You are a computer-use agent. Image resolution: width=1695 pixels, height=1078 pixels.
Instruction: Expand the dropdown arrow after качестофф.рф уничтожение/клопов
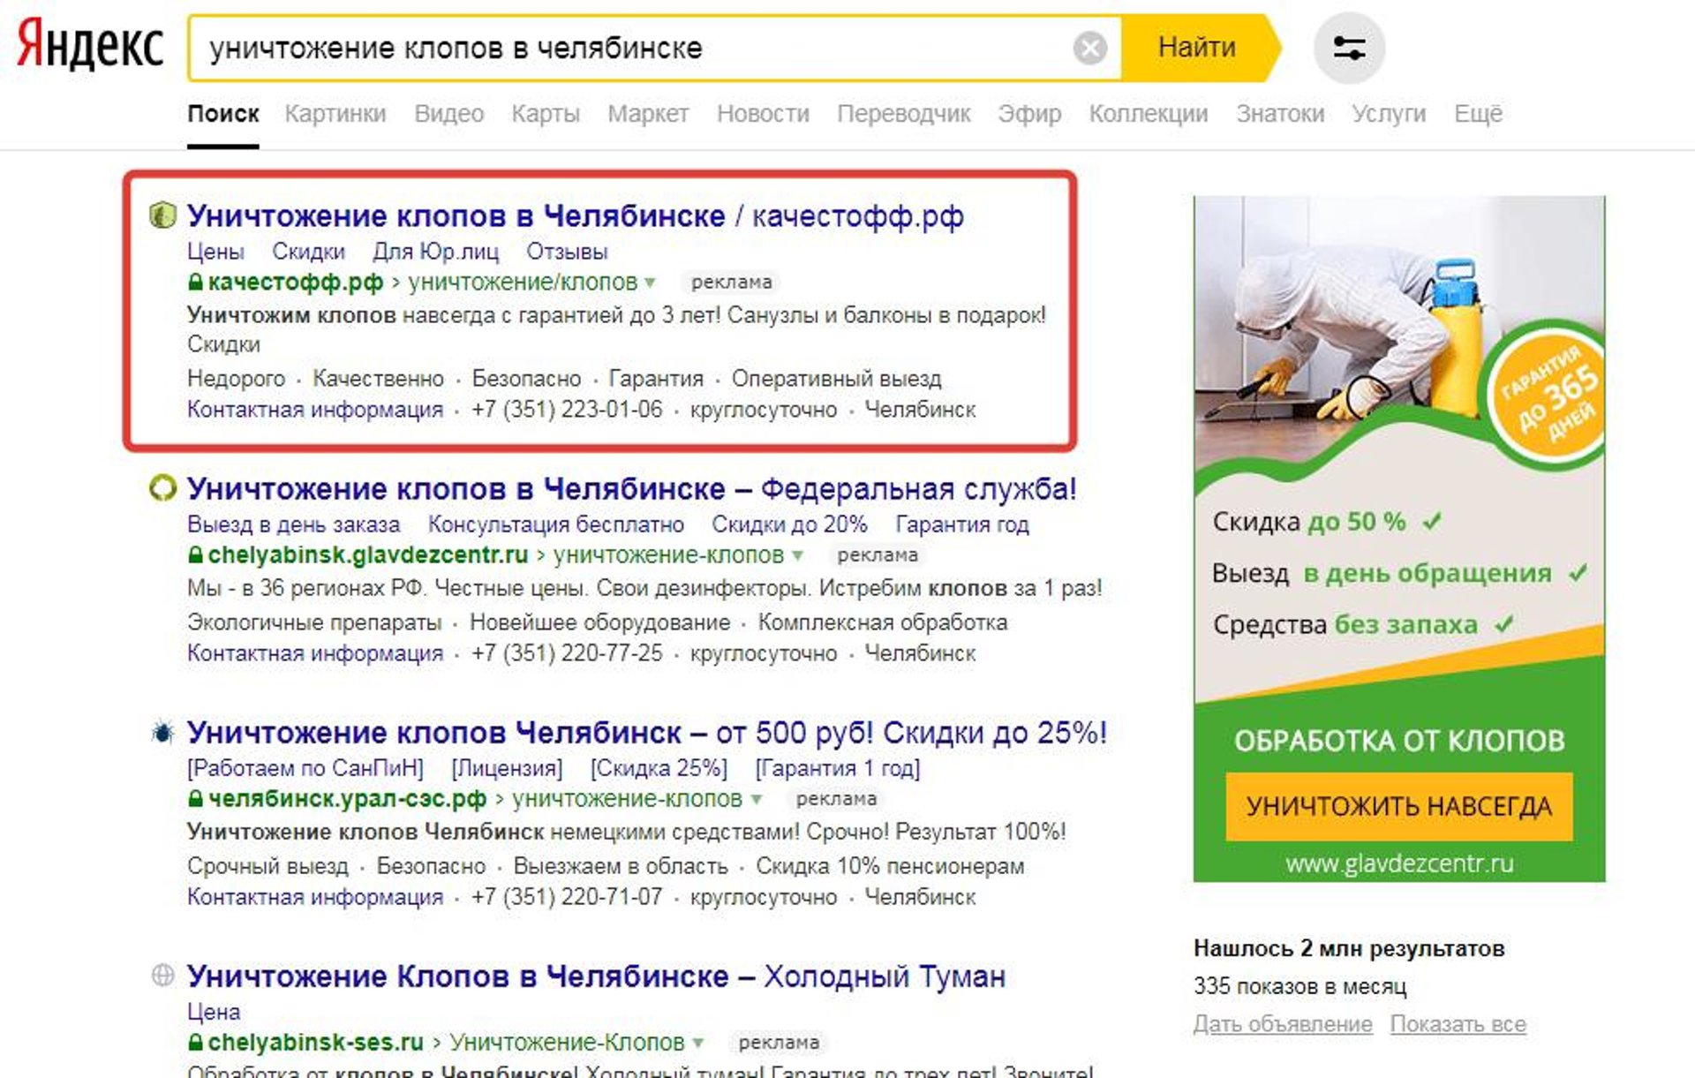tap(651, 283)
